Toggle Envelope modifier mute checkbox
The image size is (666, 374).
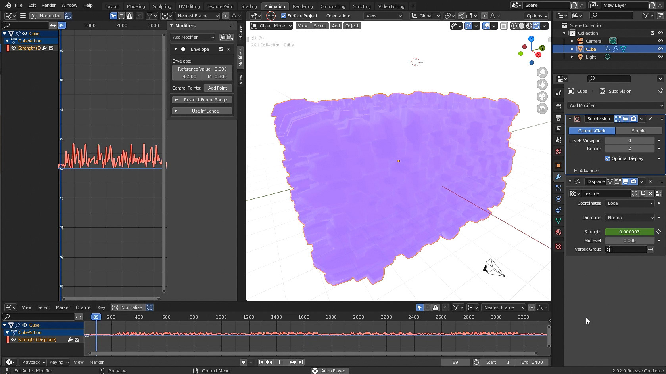[x=221, y=49]
